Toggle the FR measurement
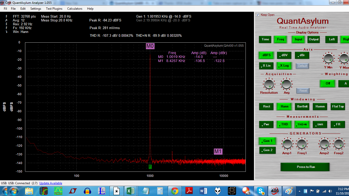The height and width of the screenshot is (196, 349). 338,124
